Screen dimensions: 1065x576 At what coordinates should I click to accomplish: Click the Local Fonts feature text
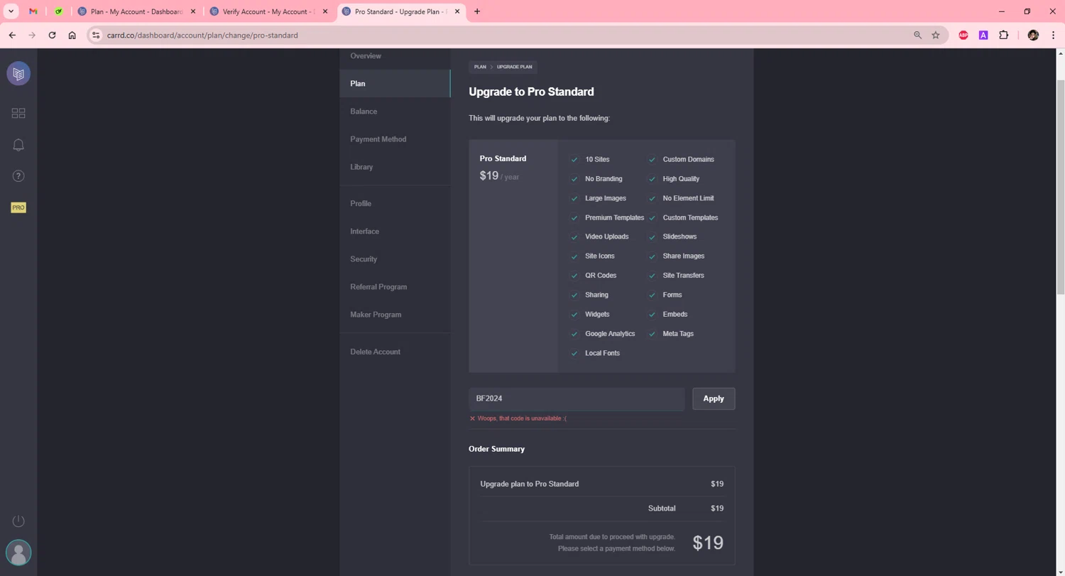point(602,353)
